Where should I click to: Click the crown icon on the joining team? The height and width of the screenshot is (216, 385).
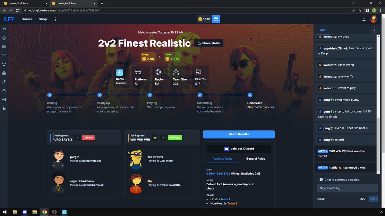155,138
